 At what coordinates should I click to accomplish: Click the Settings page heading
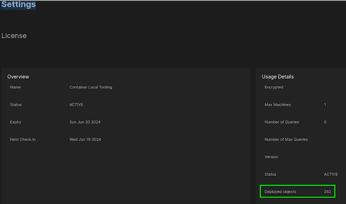[x=18, y=4]
